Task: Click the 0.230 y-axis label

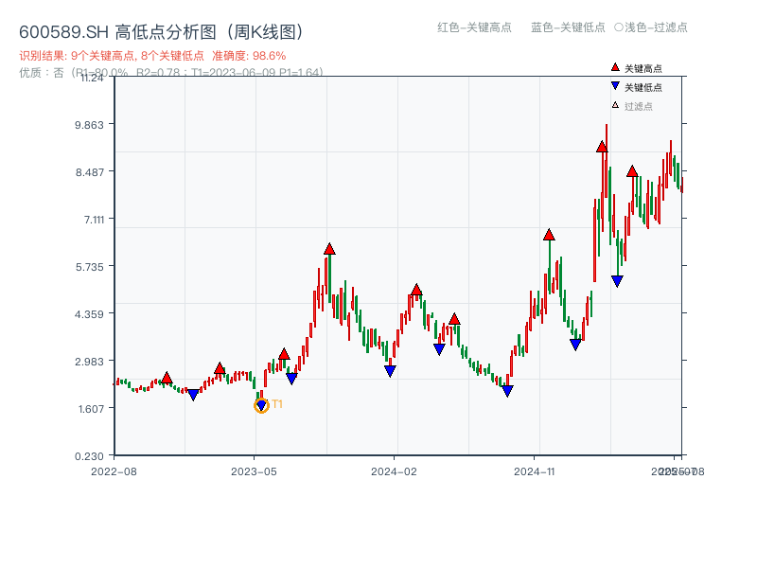Action: click(89, 456)
